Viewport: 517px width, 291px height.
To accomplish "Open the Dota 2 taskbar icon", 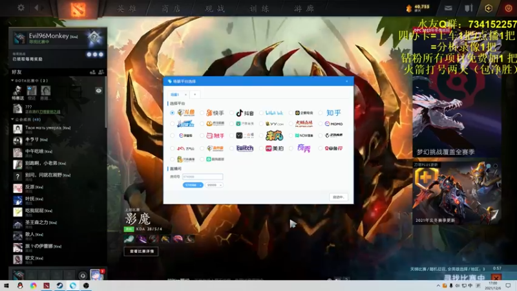I will coord(47,285).
